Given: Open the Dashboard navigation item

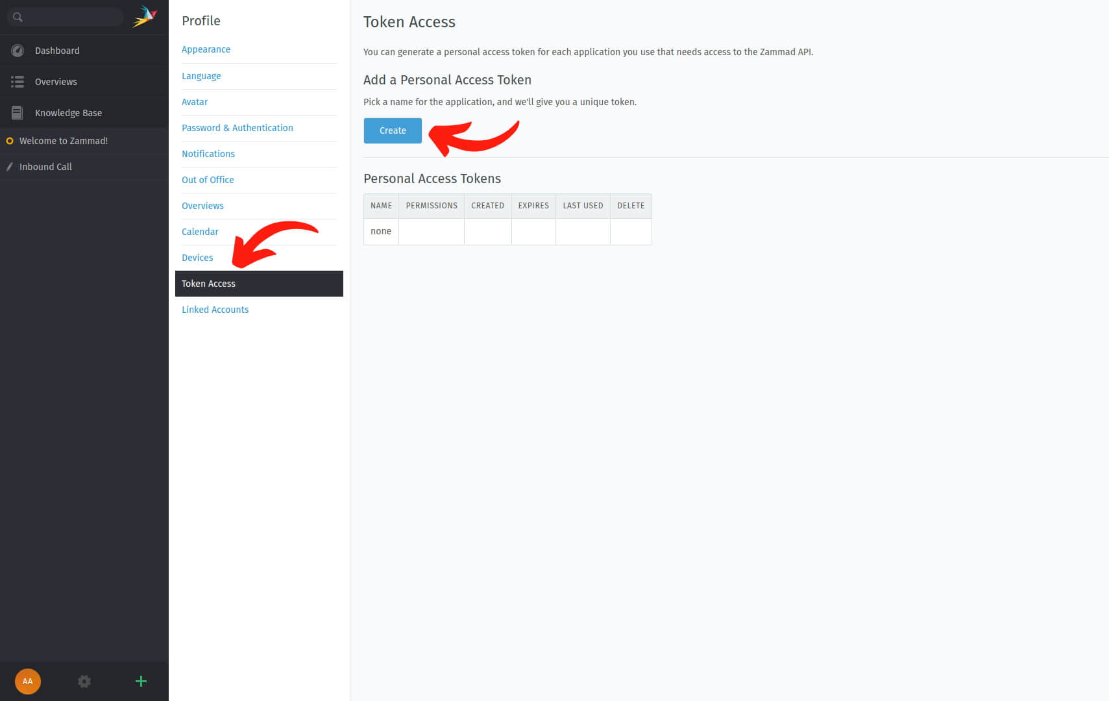Looking at the screenshot, I should tap(84, 51).
